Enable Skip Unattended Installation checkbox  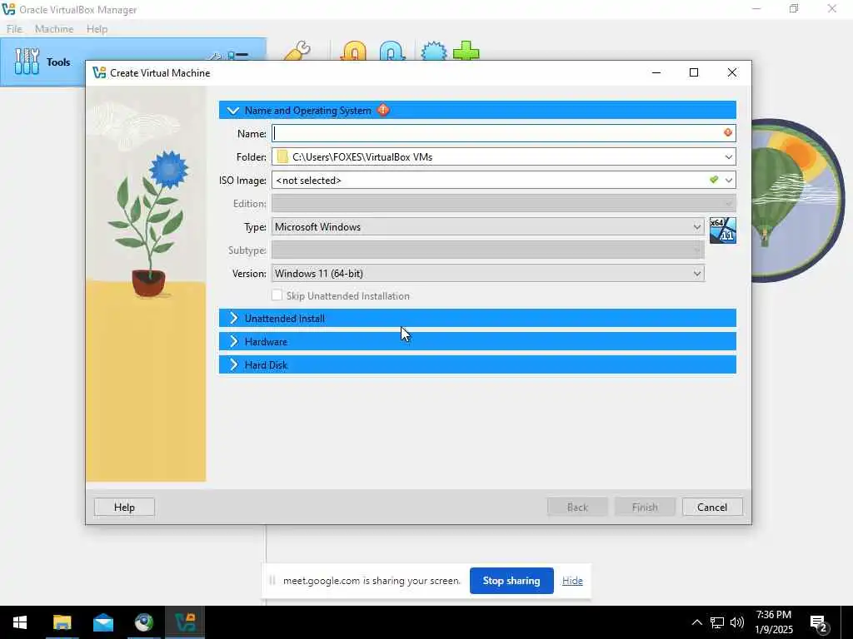[277, 295]
